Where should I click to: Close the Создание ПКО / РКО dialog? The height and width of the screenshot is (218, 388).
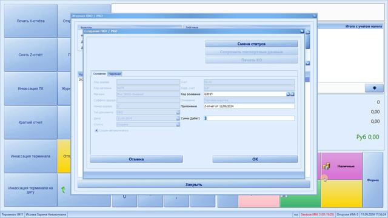coord(302,31)
